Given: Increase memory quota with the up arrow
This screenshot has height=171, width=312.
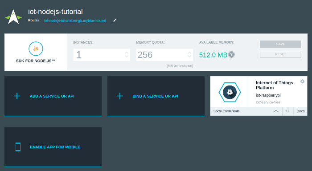Looking at the screenshot, I should point(189,53).
